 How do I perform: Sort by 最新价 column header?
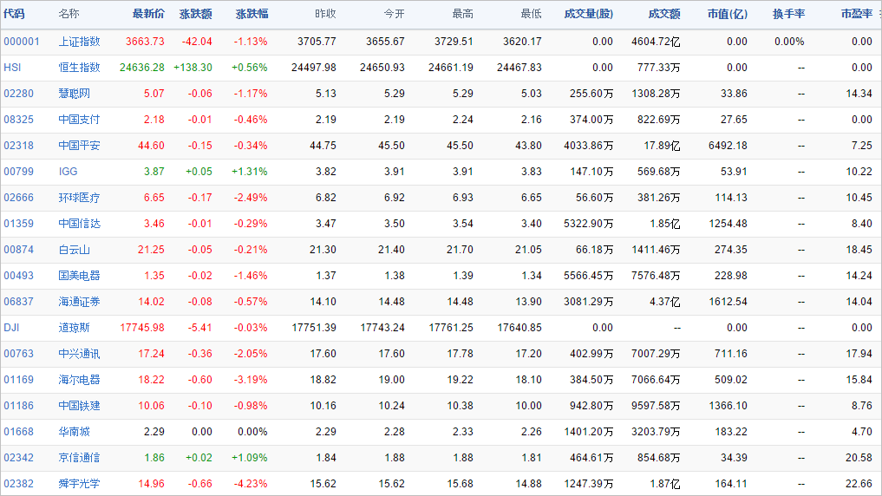(148, 14)
